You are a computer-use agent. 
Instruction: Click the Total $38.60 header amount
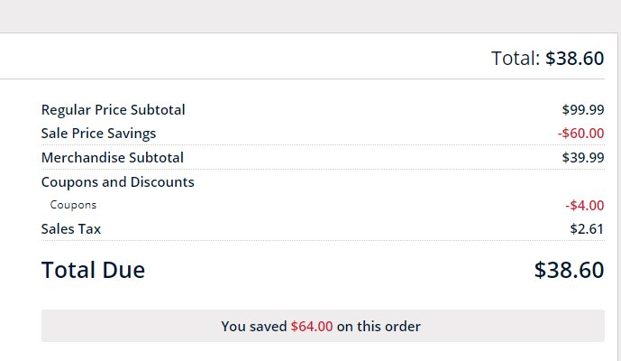(x=575, y=59)
